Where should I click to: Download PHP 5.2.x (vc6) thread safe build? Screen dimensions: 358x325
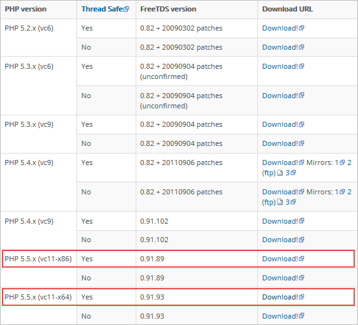tap(280, 28)
